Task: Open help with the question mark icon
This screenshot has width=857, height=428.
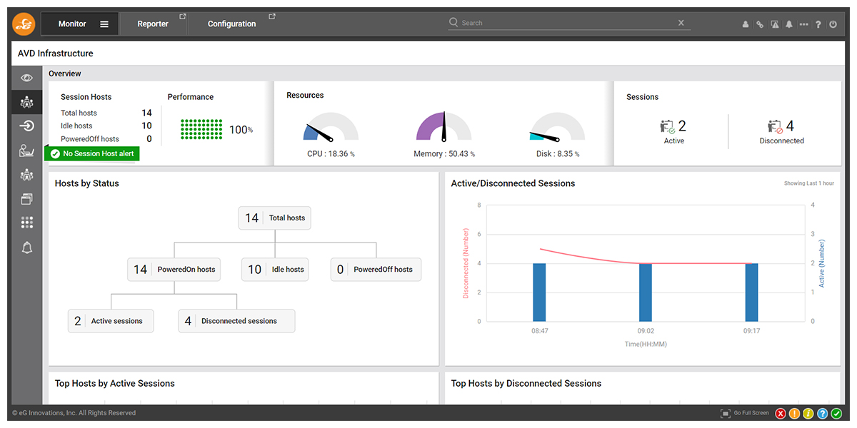Action: pyautogui.click(x=818, y=24)
